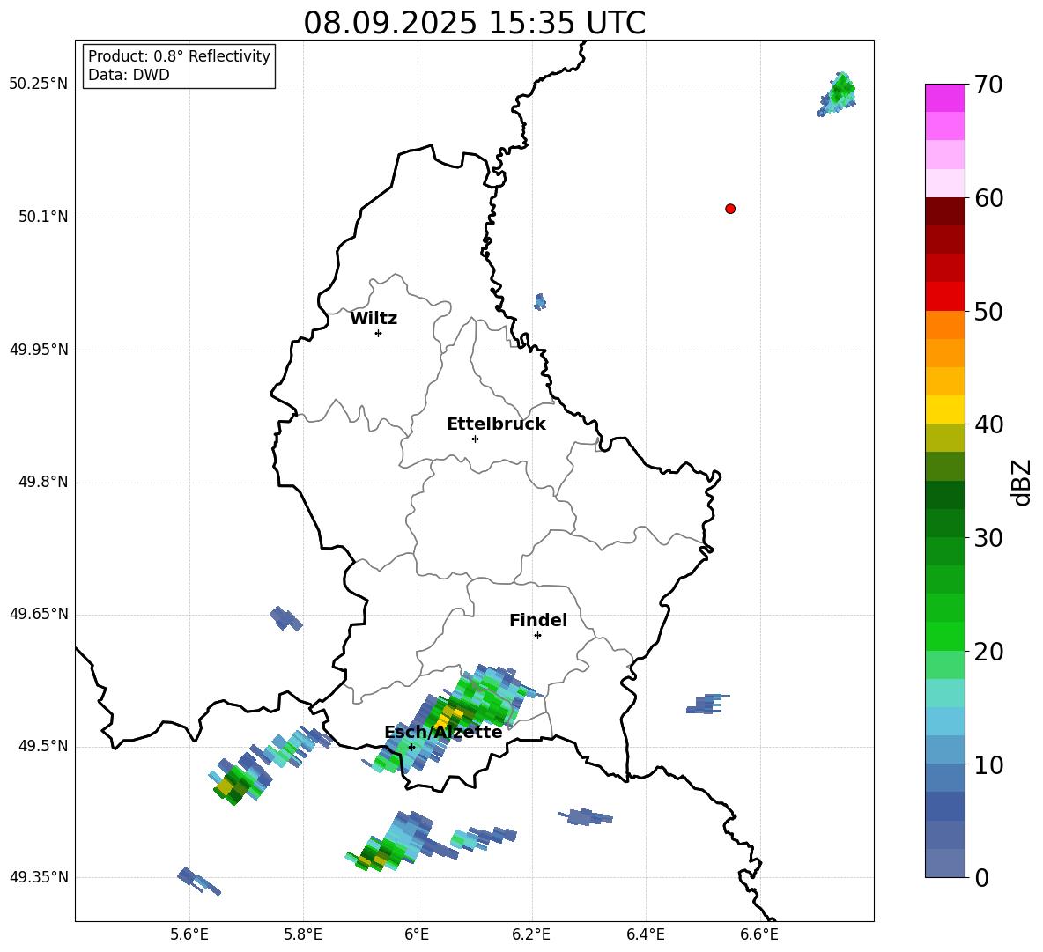Click the 49.5°N latitude label

click(43, 746)
